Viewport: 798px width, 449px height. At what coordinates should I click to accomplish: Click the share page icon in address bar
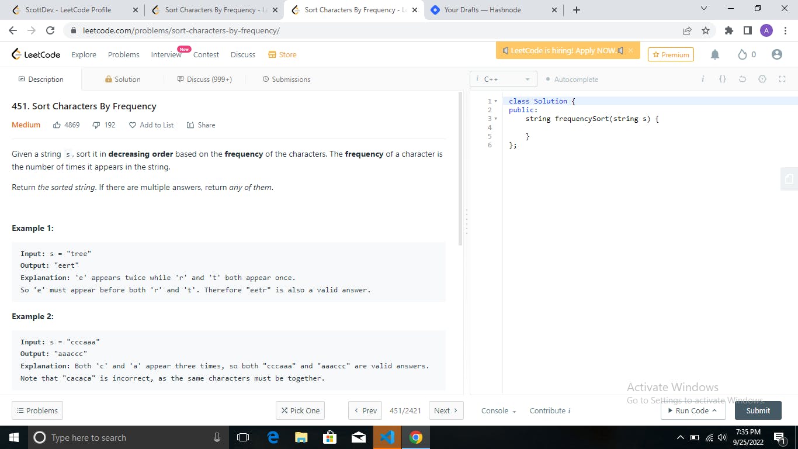(x=687, y=30)
